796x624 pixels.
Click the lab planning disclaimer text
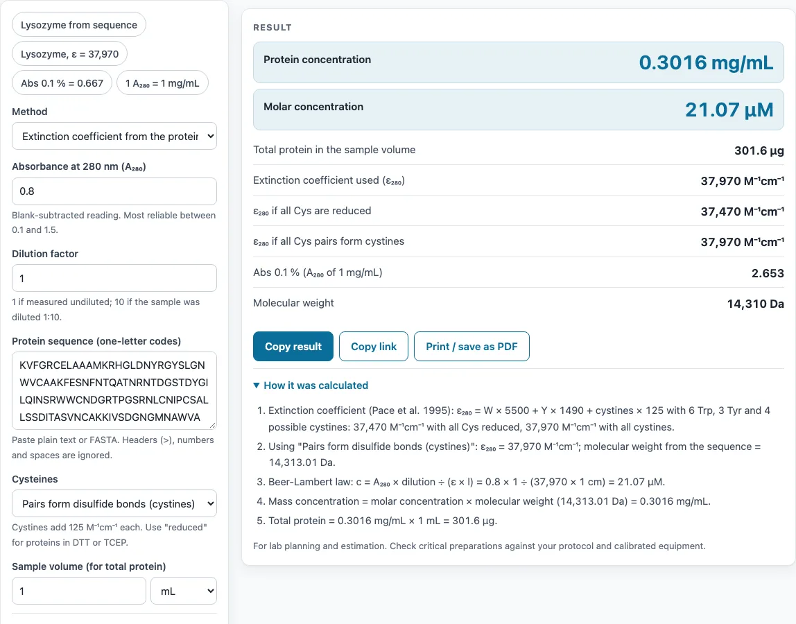pyautogui.click(x=479, y=546)
